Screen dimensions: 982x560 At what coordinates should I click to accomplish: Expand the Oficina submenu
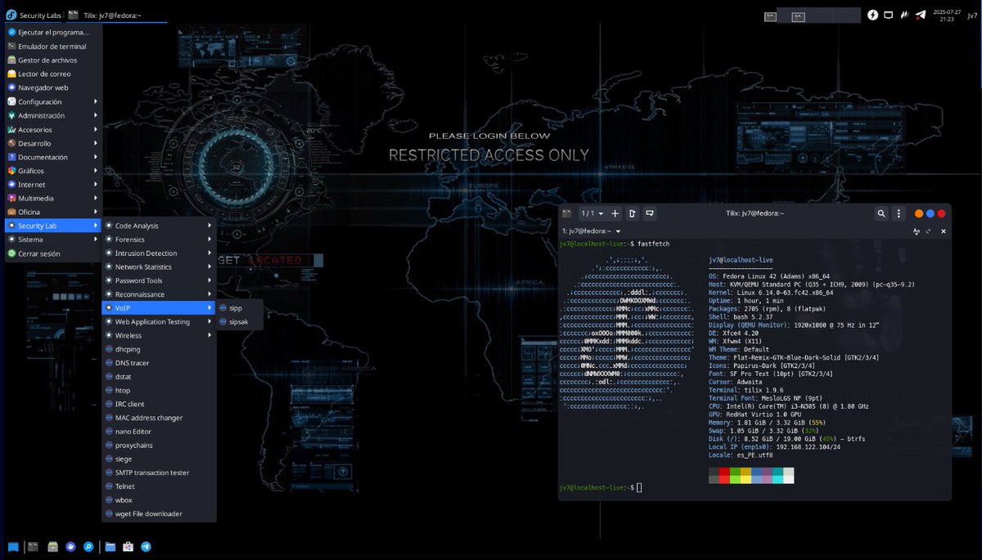click(53, 212)
